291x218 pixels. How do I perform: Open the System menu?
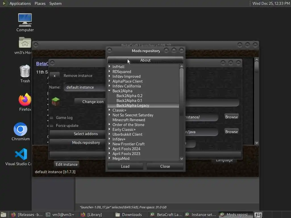55,3
